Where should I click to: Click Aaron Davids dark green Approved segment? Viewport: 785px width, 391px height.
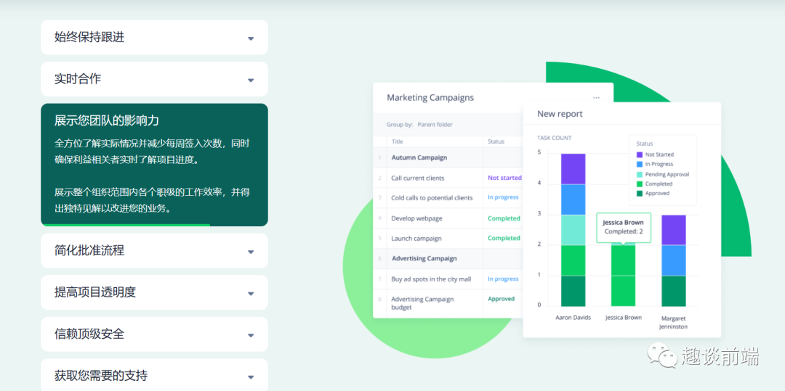573,291
